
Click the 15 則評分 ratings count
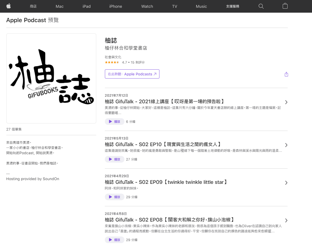(x=138, y=62)
